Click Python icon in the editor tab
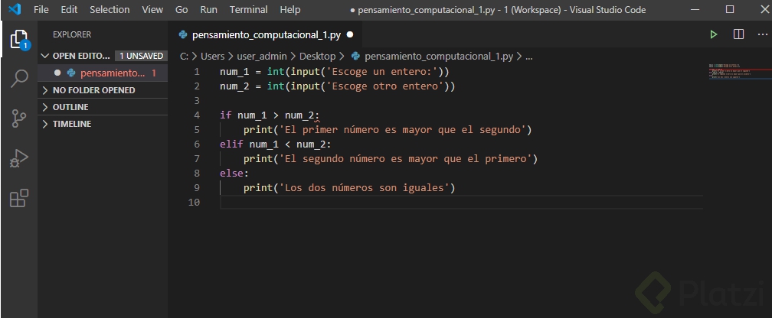The width and height of the screenshot is (772, 318). click(183, 35)
